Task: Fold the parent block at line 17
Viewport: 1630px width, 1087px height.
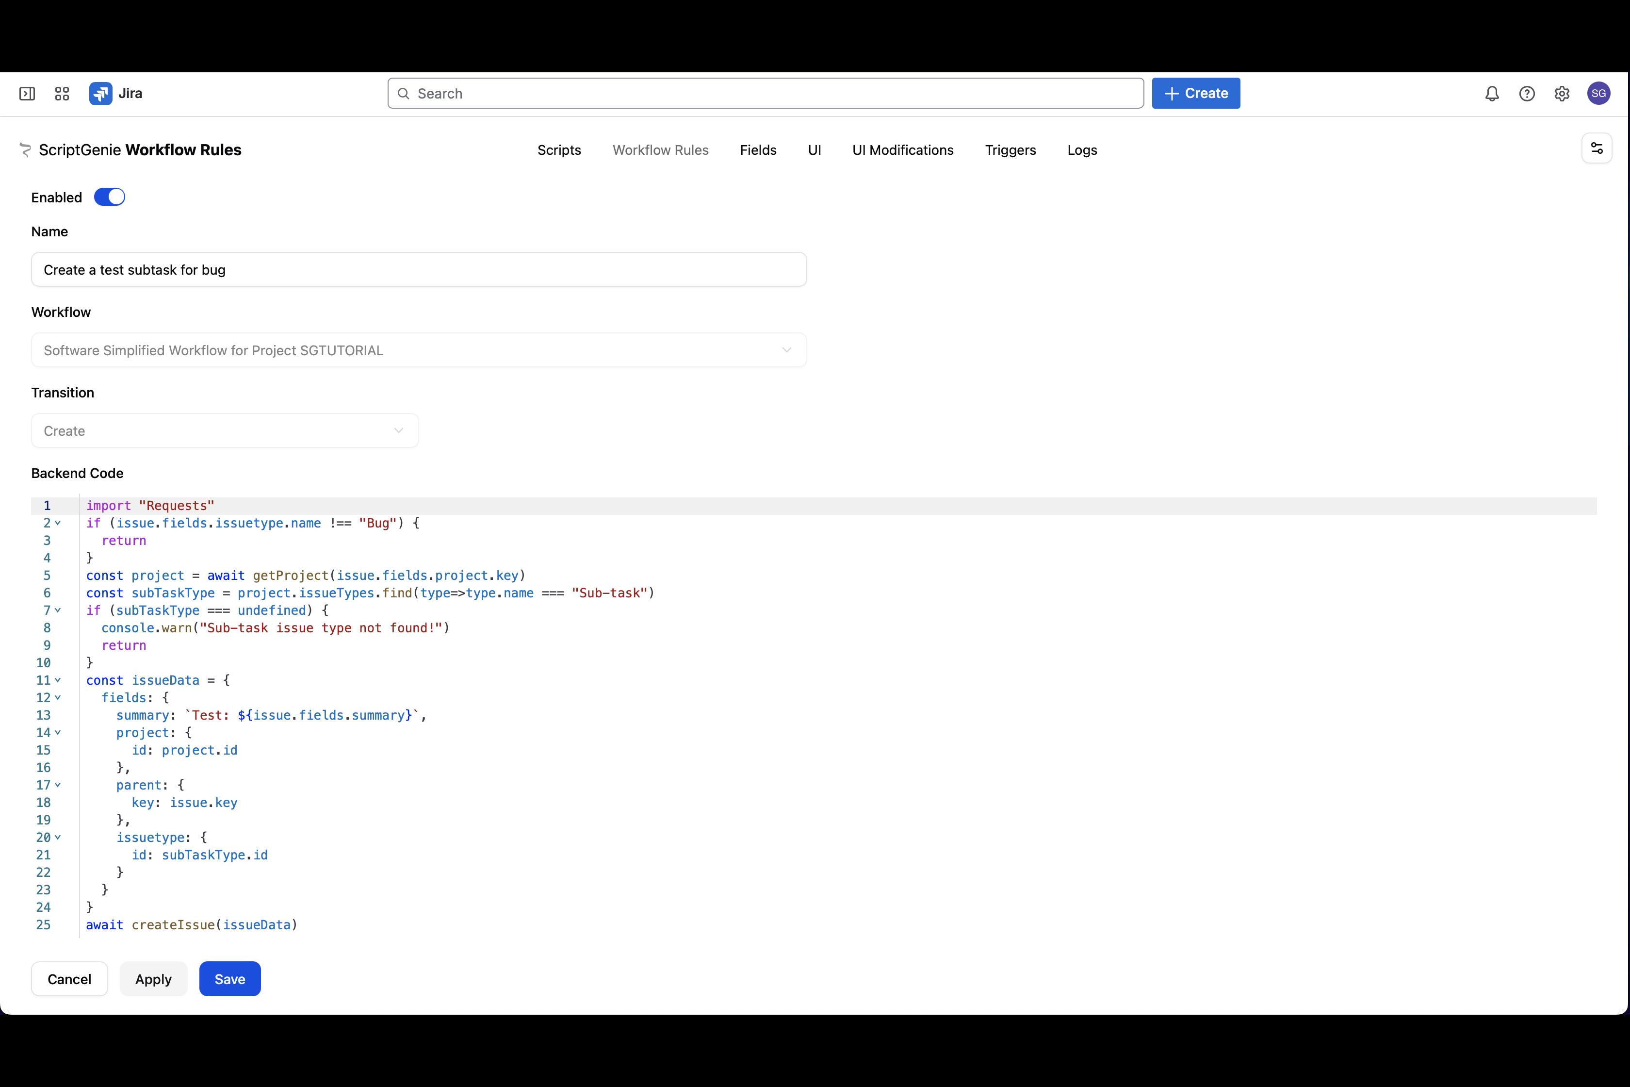Action: tap(58, 785)
